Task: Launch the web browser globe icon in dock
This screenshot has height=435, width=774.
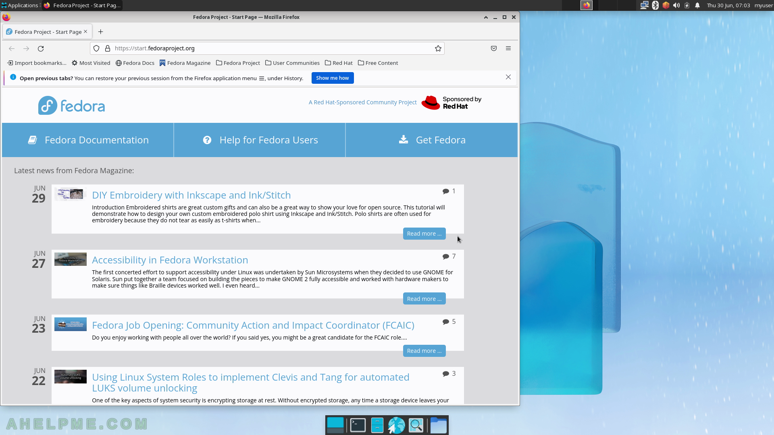Action: (397, 425)
